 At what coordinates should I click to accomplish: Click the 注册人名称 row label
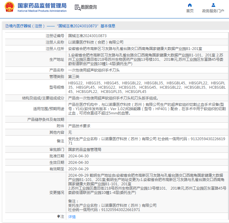[x=55, y=42]
